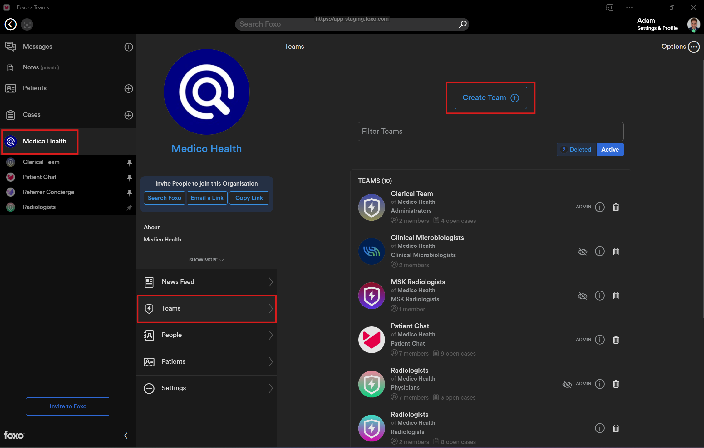
Task: Click the back arrow in the top bar
Action: (x=11, y=24)
